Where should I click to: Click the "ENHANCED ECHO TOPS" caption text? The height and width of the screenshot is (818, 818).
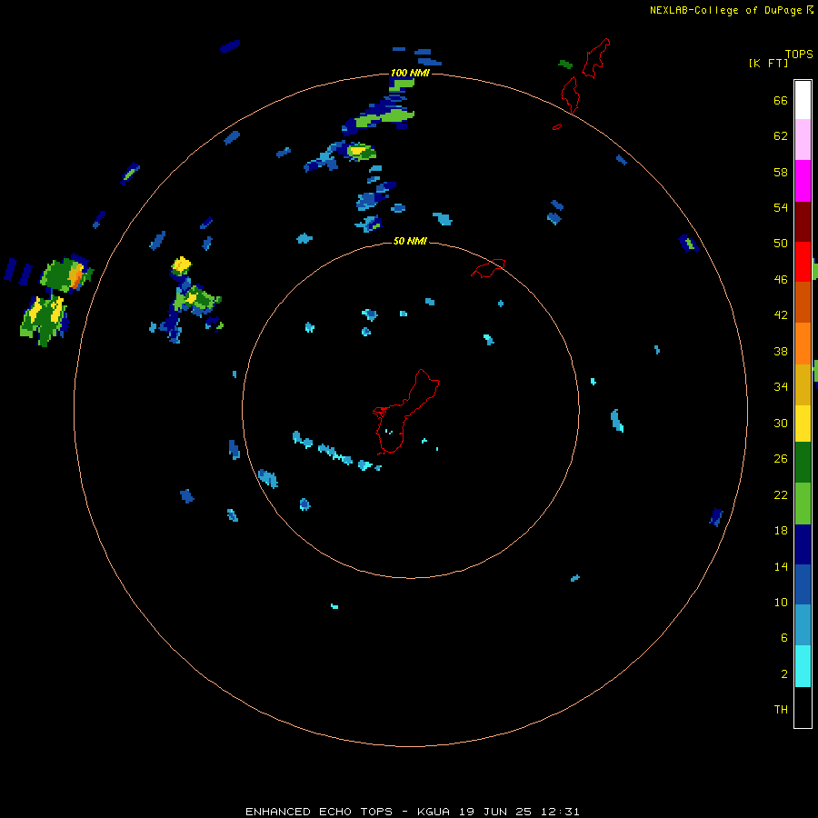(319, 812)
